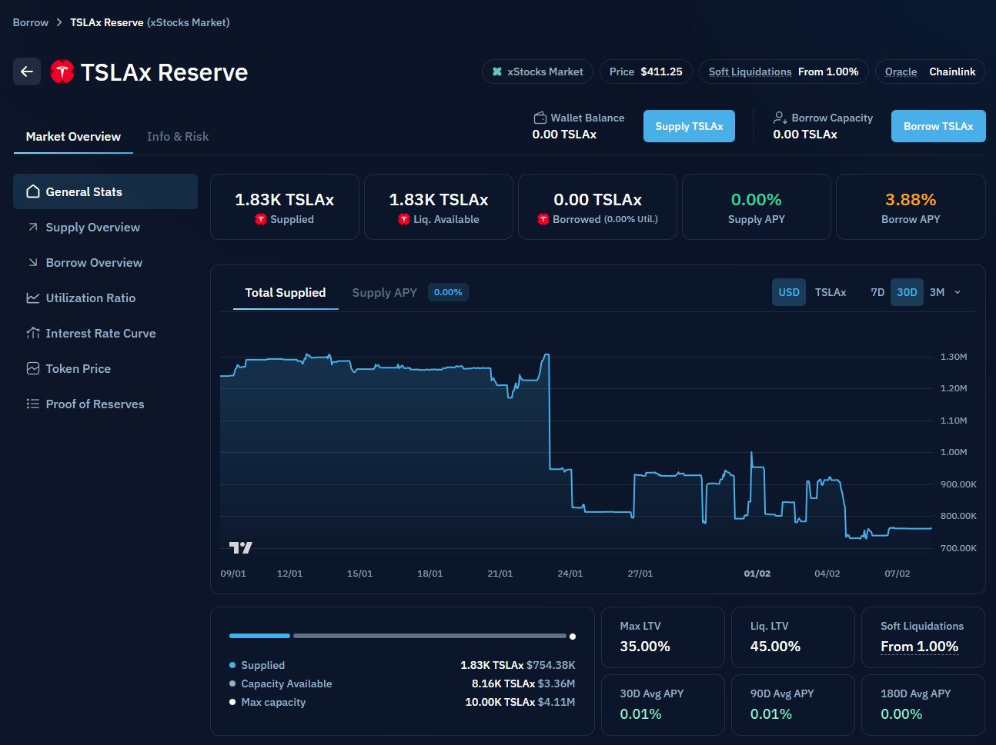996x745 pixels.
Task: Click the Utilization Ratio chart icon
Action: click(33, 298)
